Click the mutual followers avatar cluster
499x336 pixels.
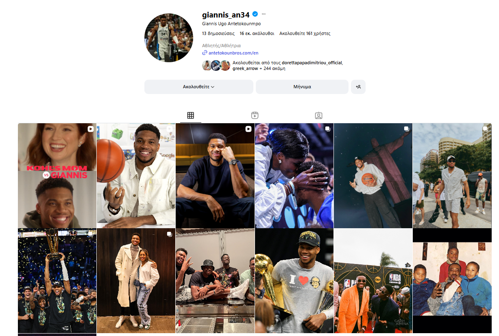[216, 65]
